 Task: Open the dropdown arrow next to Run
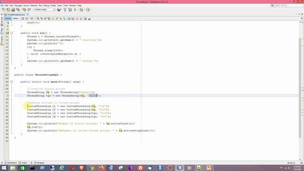pyautogui.click(x=78, y=9)
